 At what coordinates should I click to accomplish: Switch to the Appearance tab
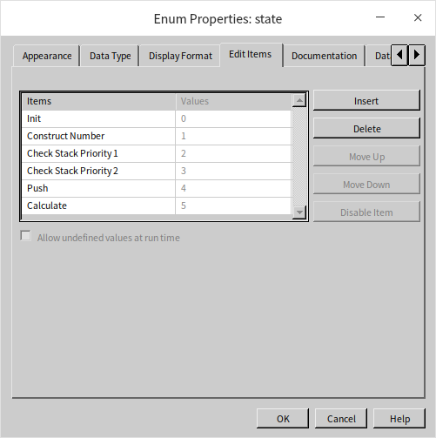pos(47,56)
